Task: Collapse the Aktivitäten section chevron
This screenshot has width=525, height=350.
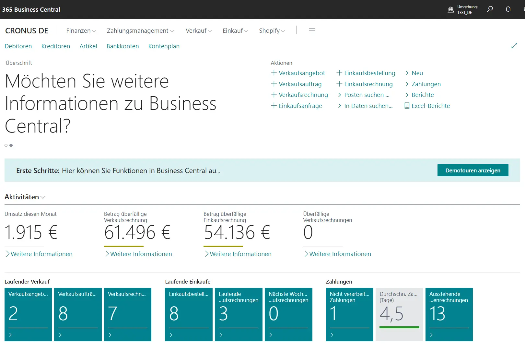Action: click(x=43, y=197)
